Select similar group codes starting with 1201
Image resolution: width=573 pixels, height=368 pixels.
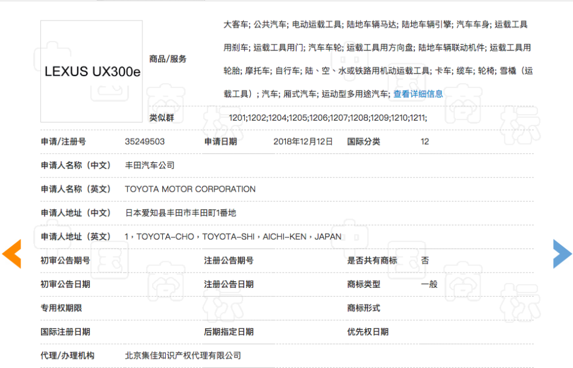click(x=328, y=118)
